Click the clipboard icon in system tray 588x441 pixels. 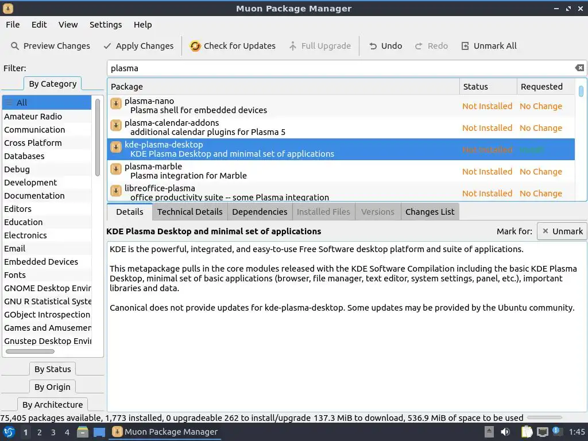[x=527, y=432]
